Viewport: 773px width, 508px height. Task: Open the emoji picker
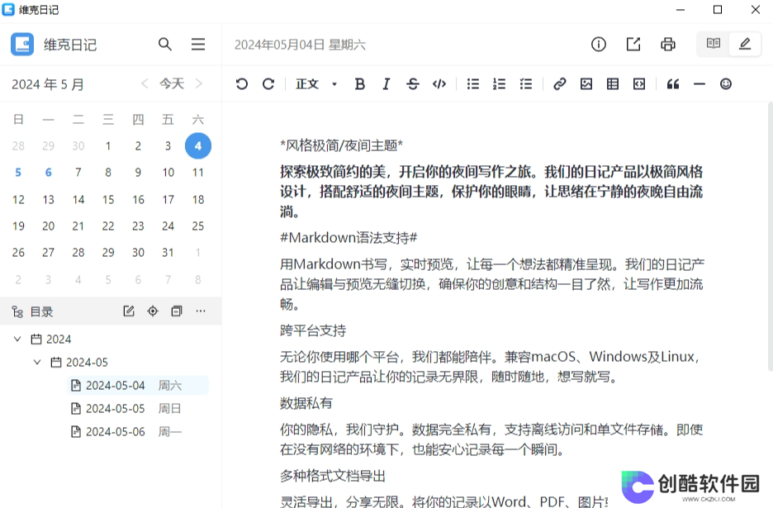(726, 84)
